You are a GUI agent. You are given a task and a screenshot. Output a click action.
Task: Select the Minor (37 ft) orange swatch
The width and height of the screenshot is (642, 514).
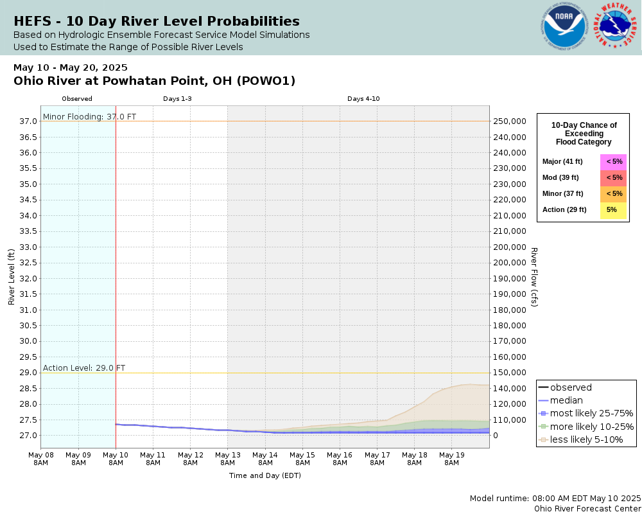[x=613, y=194]
